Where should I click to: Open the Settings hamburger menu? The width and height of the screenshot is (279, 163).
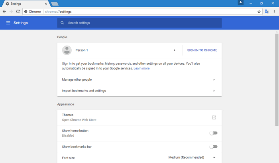tap(8, 23)
